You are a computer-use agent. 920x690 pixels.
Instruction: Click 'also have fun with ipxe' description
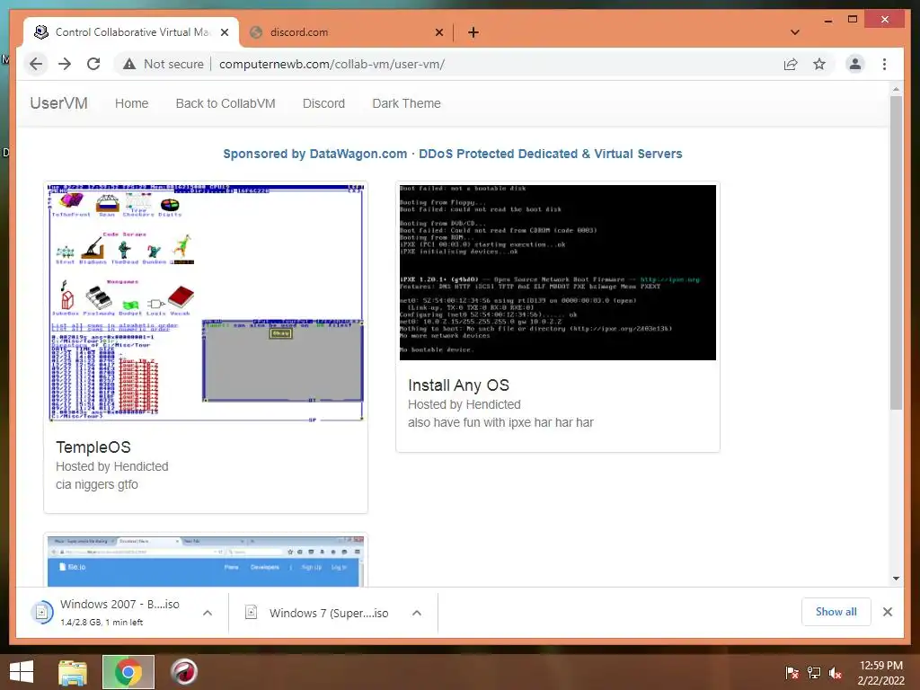point(500,422)
